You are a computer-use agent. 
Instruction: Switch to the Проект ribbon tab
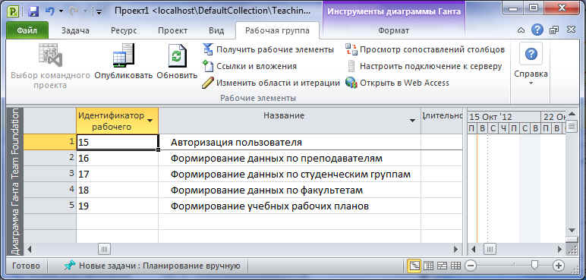click(x=172, y=30)
